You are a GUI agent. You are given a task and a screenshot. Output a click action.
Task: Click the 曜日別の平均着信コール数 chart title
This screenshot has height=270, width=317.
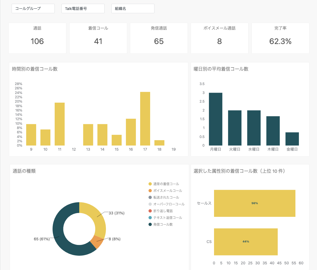pos(221,69)
